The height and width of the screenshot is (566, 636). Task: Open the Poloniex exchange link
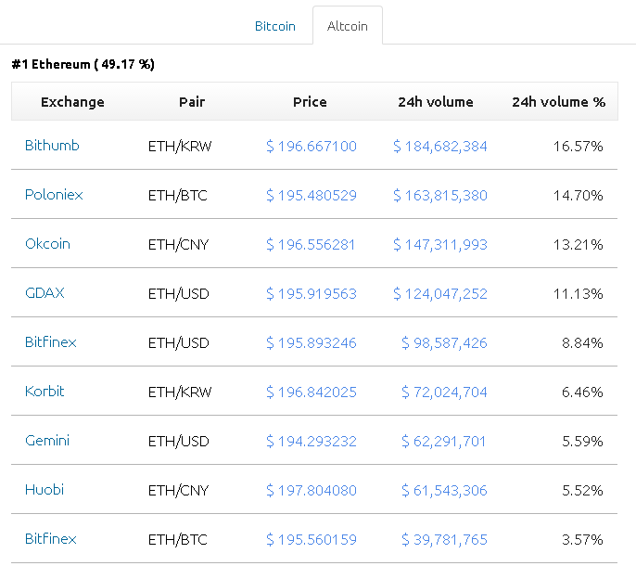tap(54, 195)
